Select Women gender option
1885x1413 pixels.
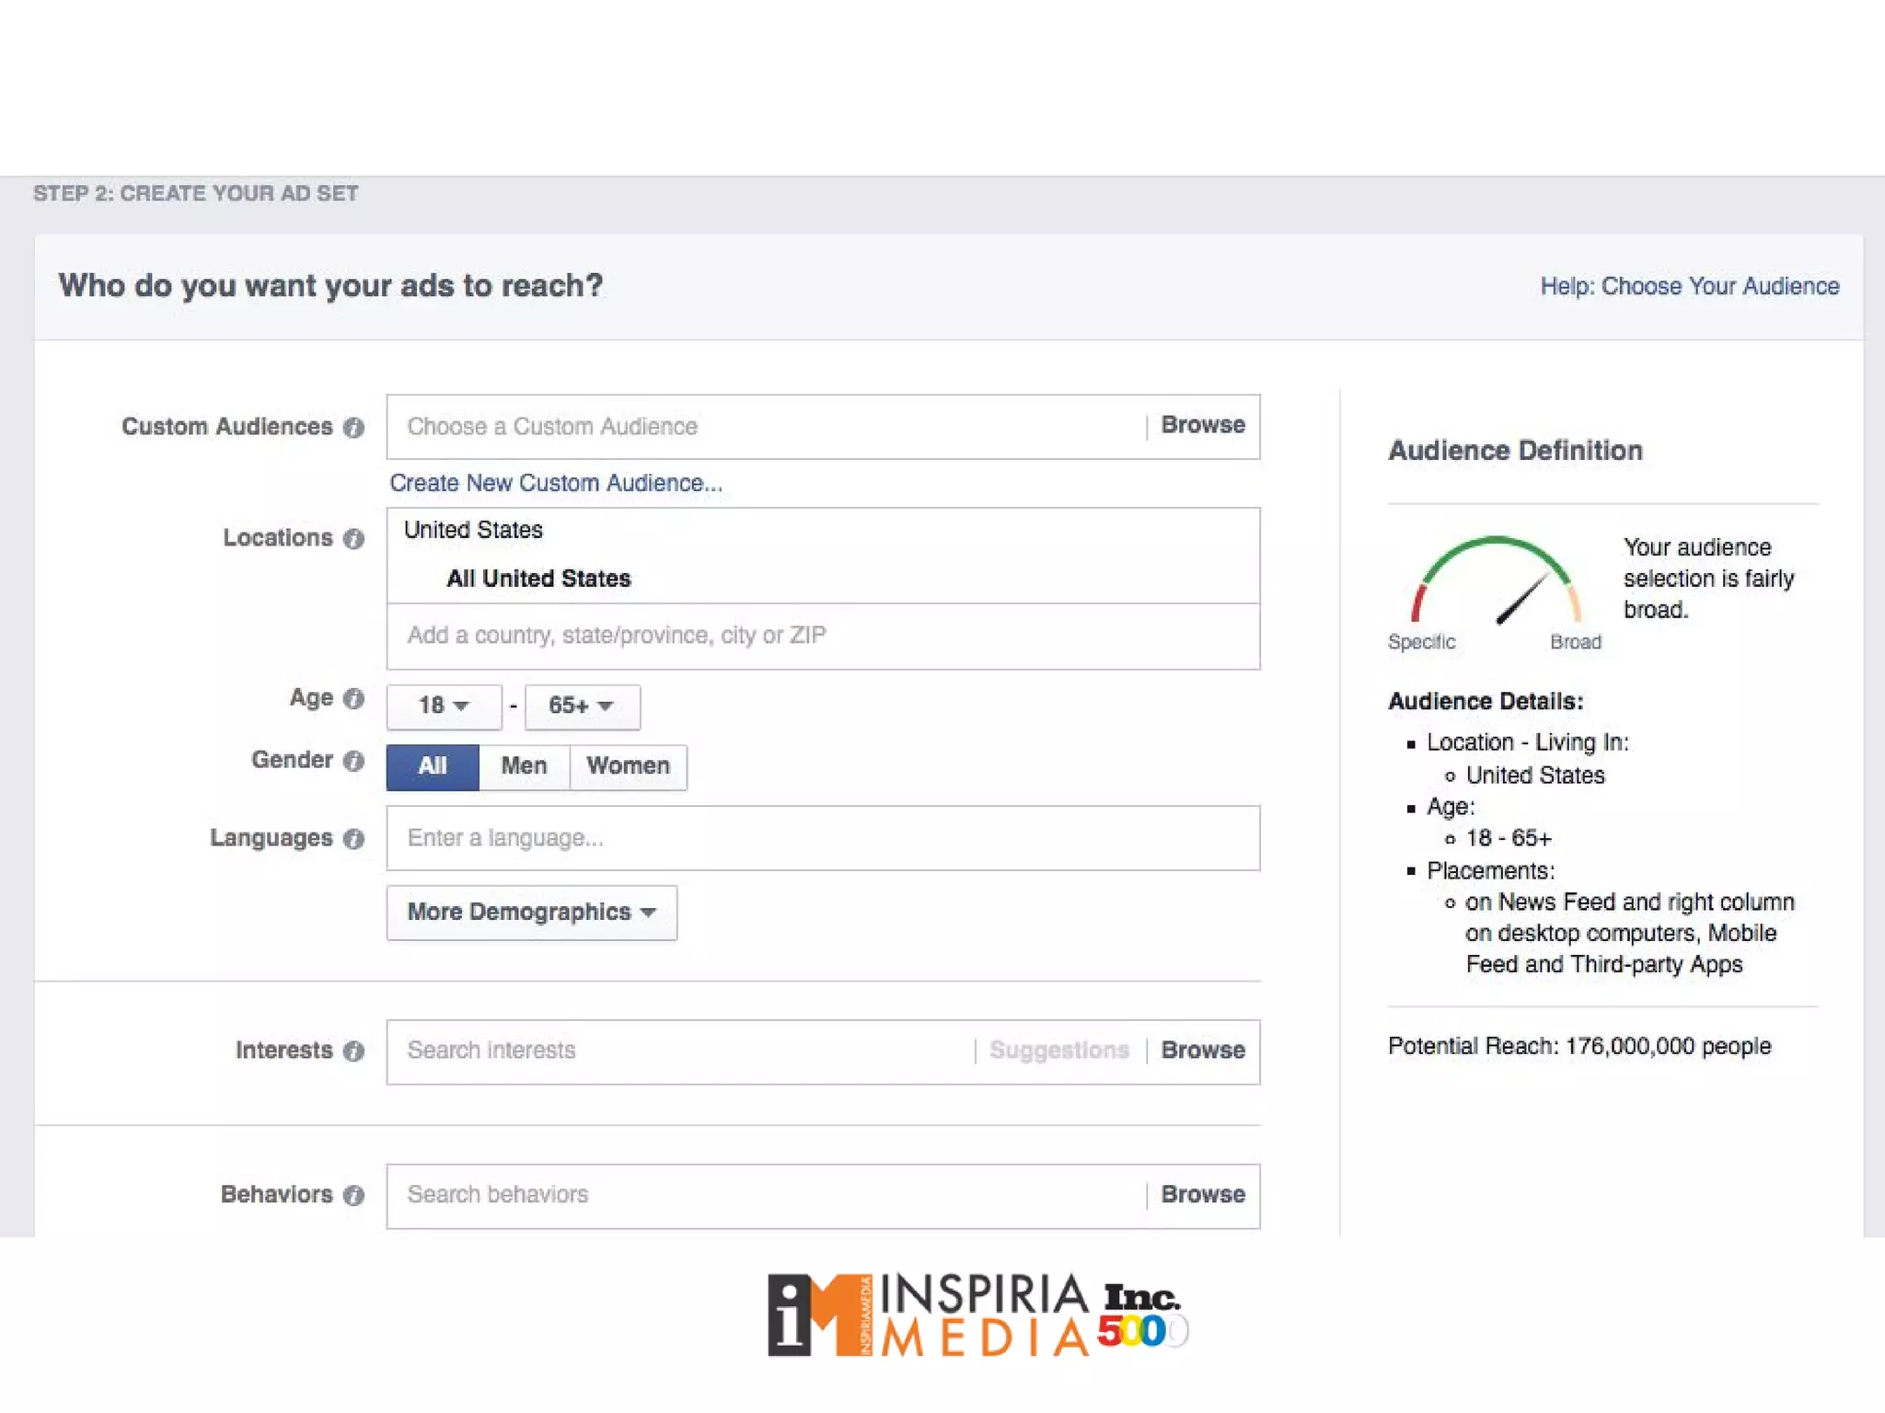pos(628,767)
